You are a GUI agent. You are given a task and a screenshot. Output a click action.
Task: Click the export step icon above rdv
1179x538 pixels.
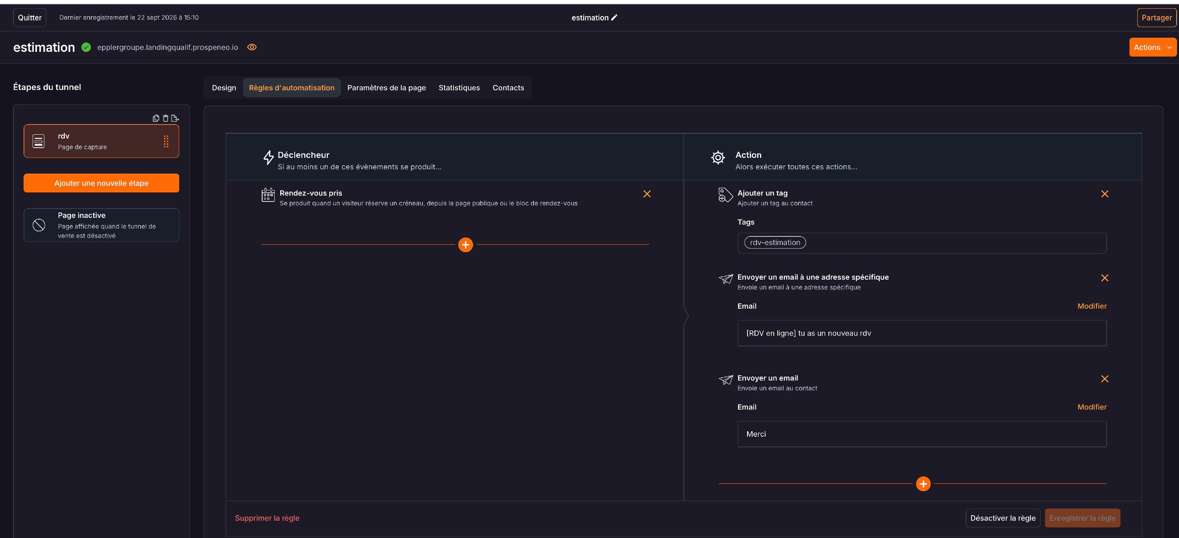[x=175, y=118]
